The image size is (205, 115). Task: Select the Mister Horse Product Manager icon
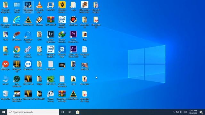(x=85, y=7)
